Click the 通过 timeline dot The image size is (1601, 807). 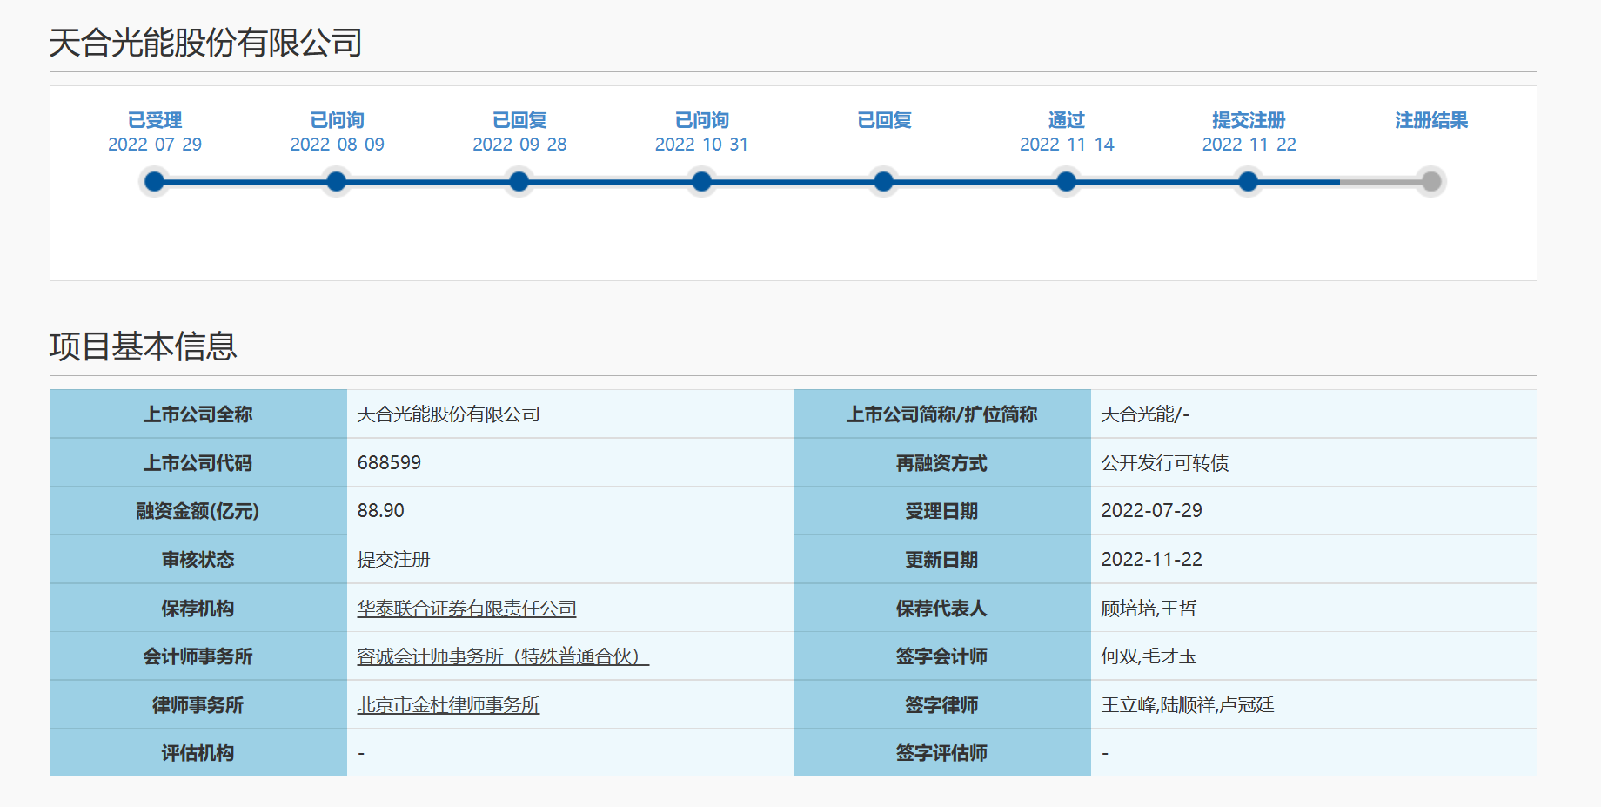[1066, 182]
